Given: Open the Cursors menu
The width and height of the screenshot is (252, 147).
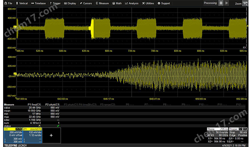Looking at the screenshot, I should tap(86, 3).
